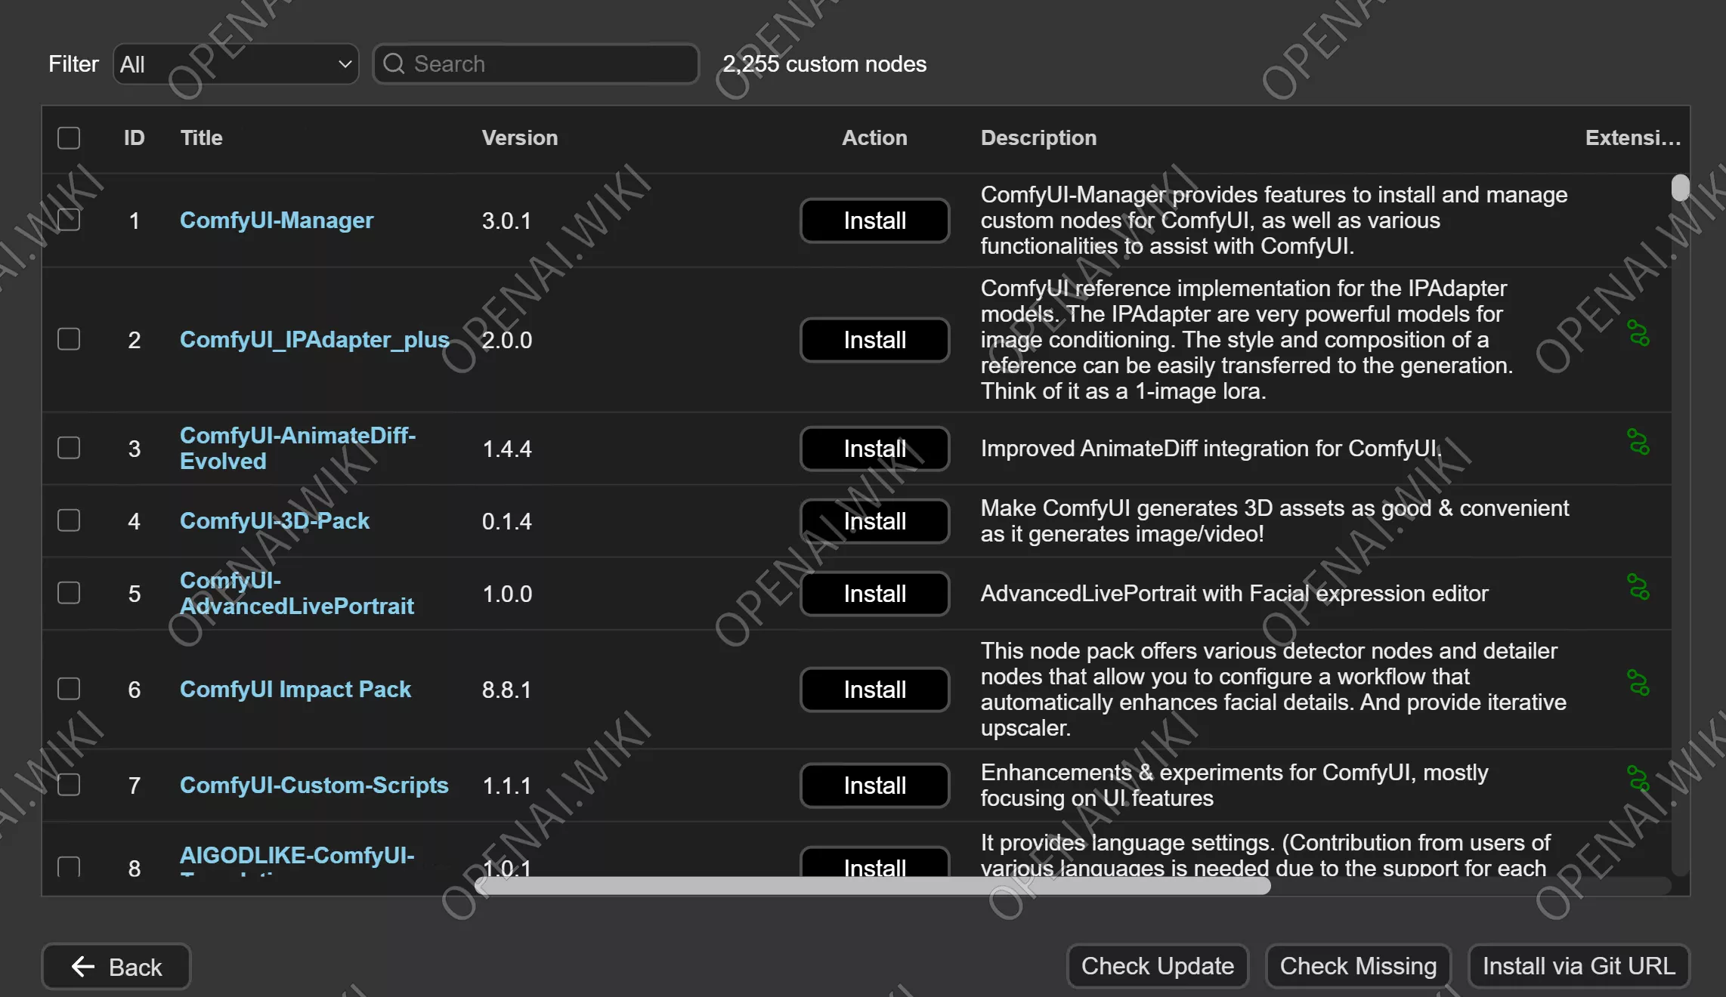Sort by the Version column header
Screen dimensions: 1726x997
520,137
